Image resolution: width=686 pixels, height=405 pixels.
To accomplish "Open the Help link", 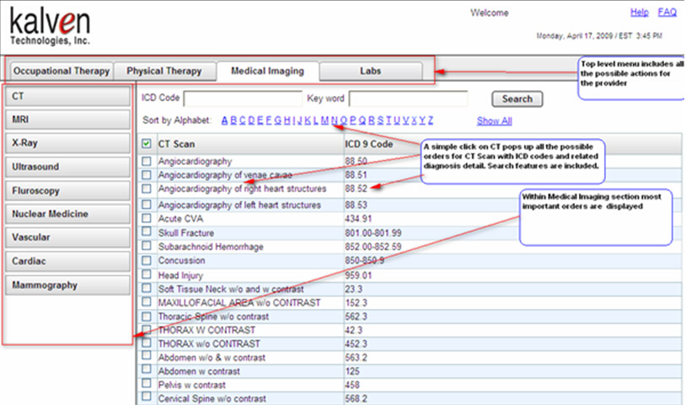I will [x=640, y=13].
